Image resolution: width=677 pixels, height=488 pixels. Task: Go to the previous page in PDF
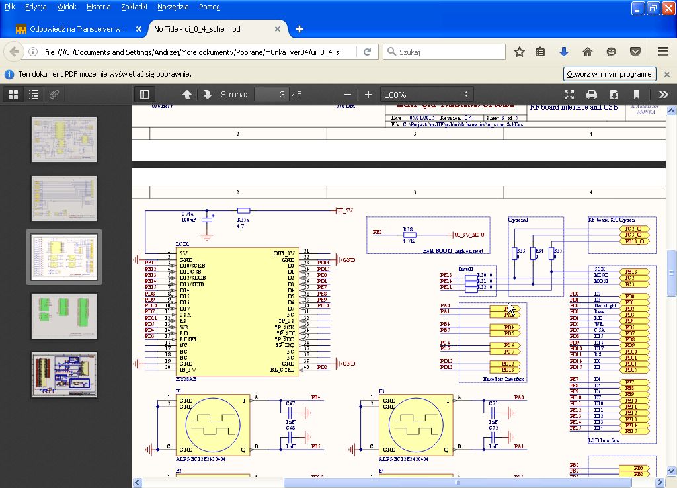(x=187, y=95)
